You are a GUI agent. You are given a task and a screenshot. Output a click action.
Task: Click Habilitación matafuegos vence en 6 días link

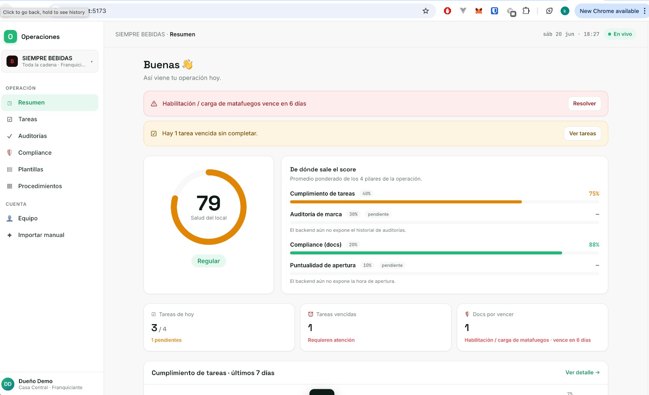tap(527, 340)
